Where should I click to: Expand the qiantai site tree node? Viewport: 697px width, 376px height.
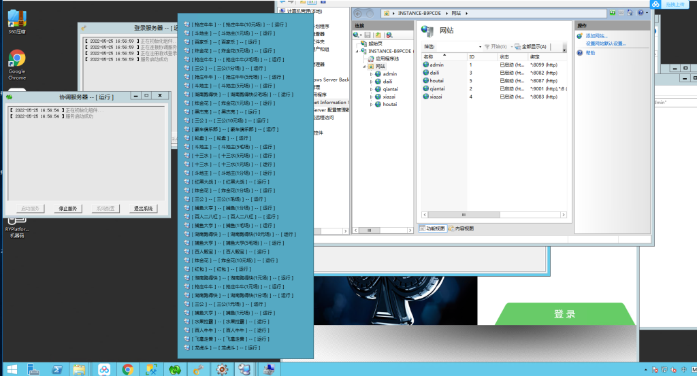(372, 88)
